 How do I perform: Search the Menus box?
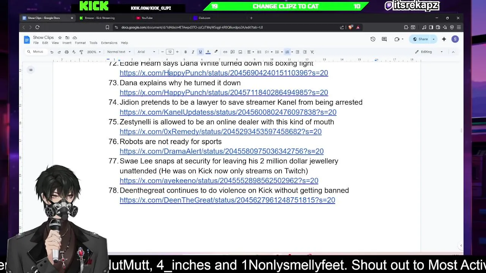pos(35,52)
